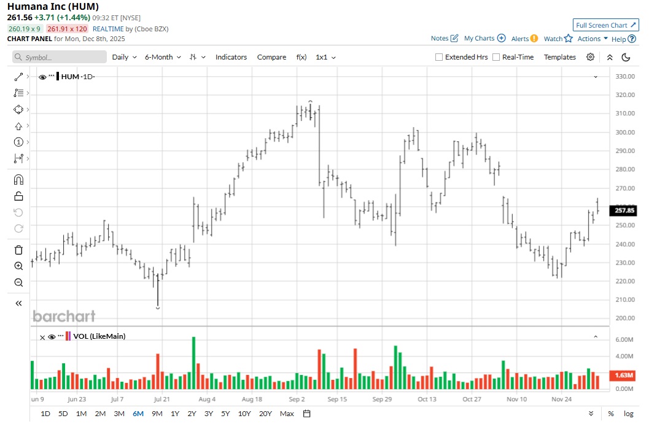The image size is (668, 429).
Task: Open the Daily frequency dropdown
Action: click(124, 57)
